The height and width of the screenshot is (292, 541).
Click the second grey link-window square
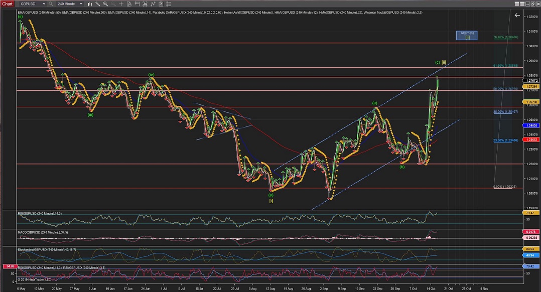click(x=522, y=4)
